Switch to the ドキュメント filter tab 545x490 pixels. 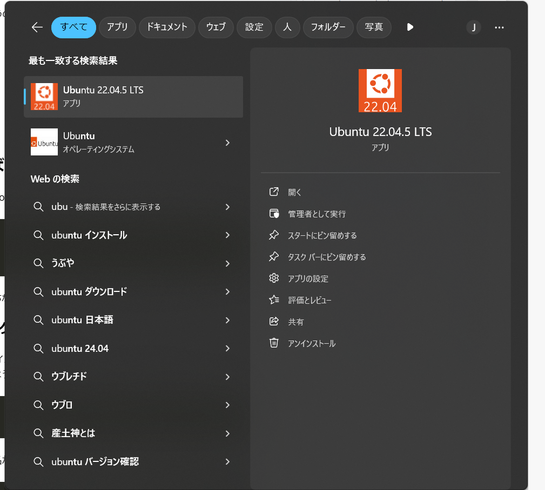[167, 27]
